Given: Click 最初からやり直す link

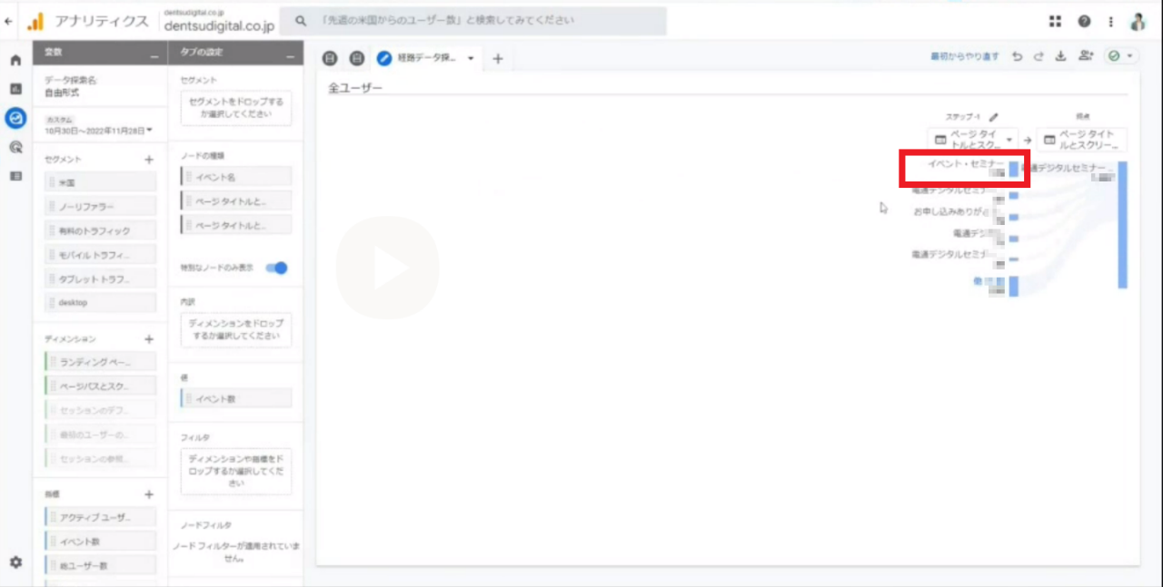Looking at the screenshot, I should (964, 56).
